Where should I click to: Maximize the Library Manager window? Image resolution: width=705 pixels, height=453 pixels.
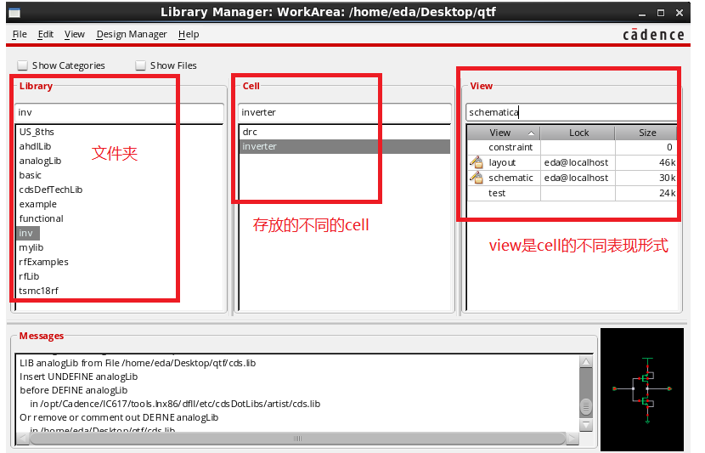click(661, 13)
